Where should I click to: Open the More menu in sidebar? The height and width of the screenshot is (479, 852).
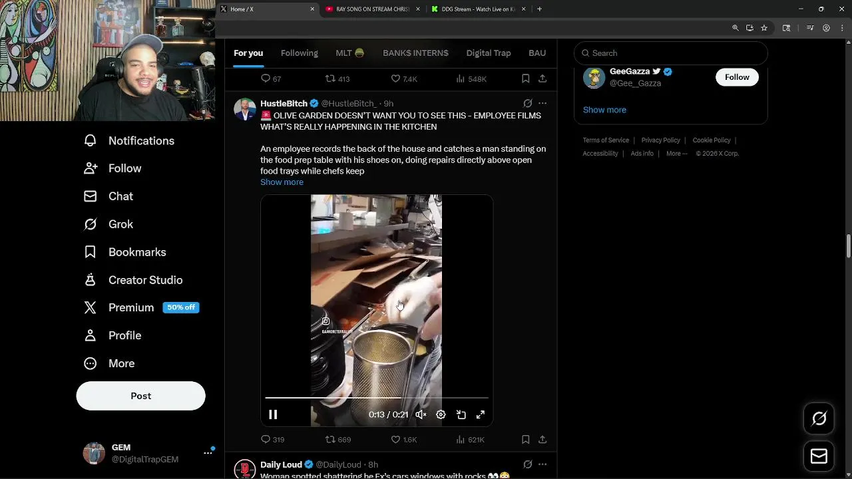[109, 363]
